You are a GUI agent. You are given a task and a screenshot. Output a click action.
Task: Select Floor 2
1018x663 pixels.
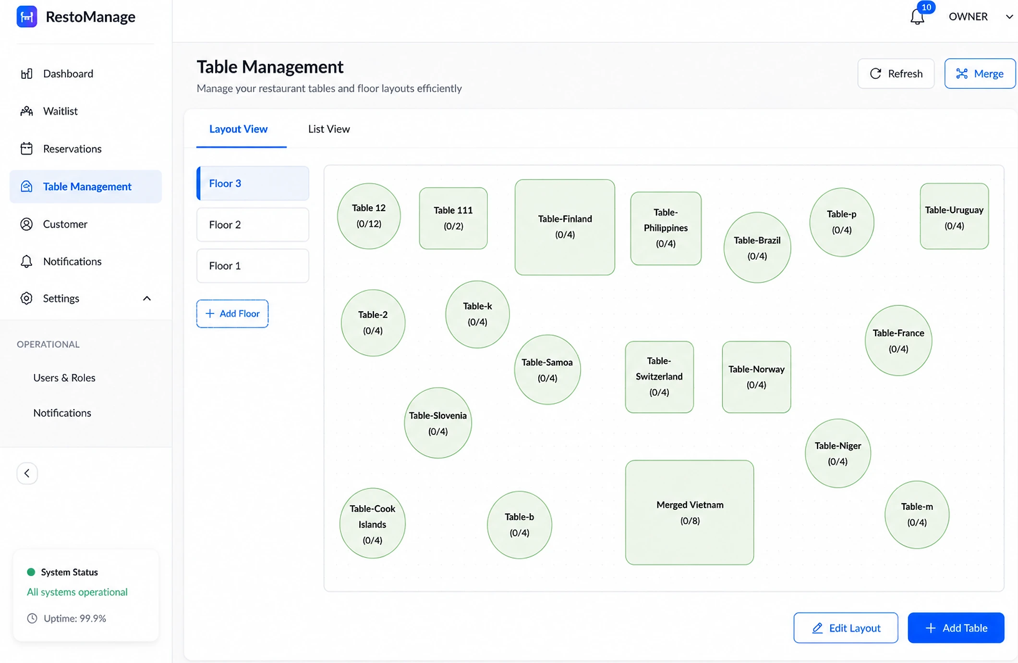(253, 225)
